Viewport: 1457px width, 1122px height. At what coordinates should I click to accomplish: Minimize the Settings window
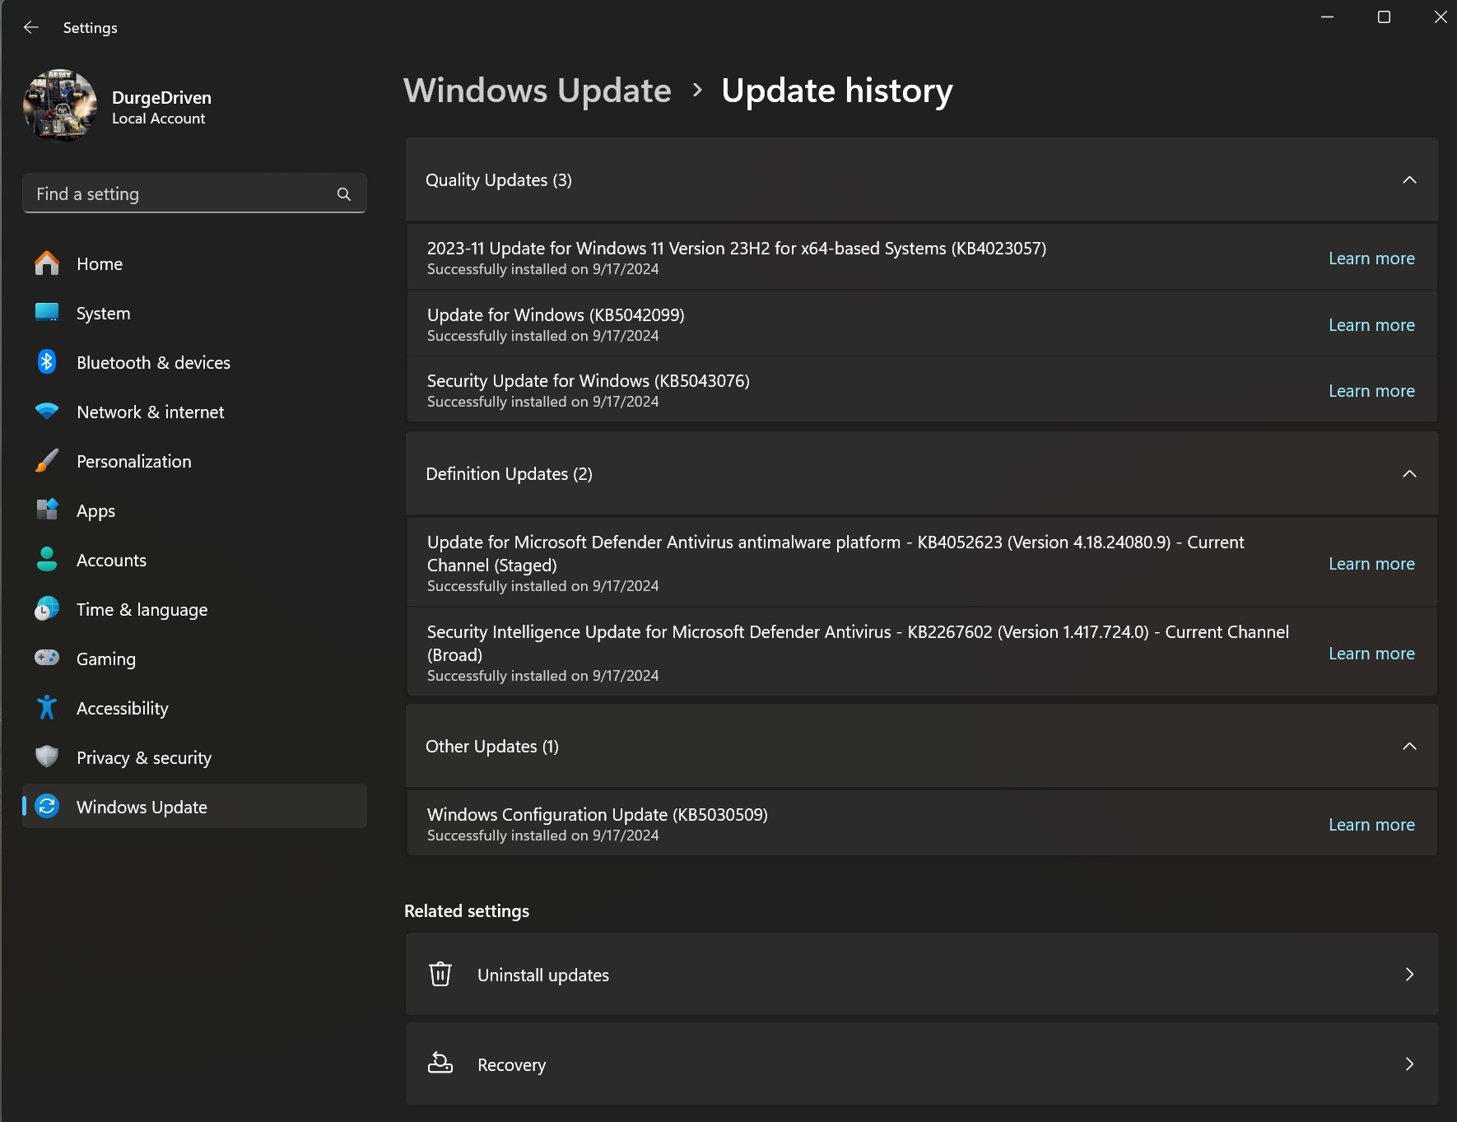tap(1327, 16)
